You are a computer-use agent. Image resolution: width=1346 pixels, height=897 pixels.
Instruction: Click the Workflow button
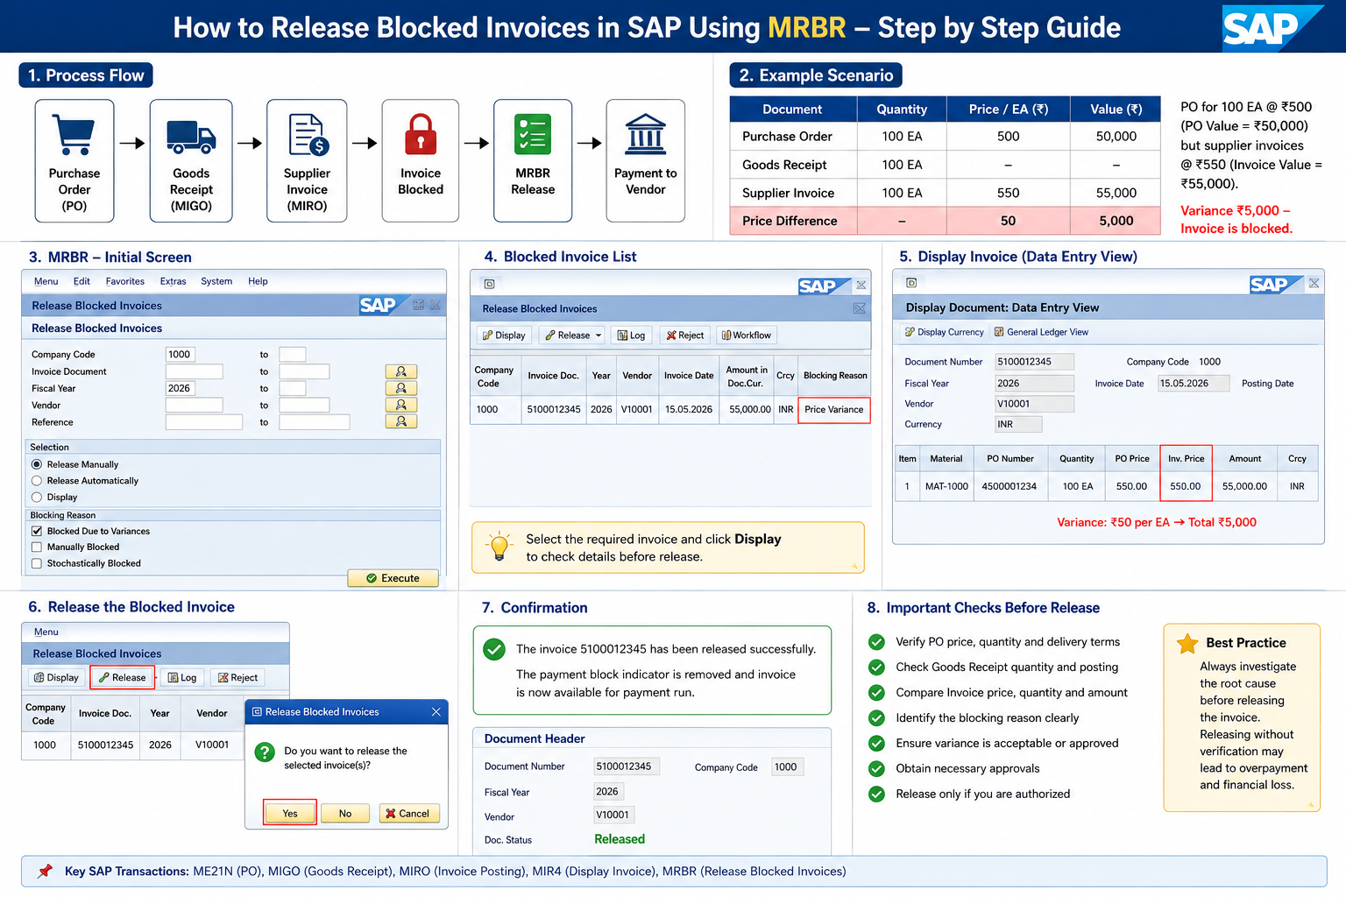747,335
